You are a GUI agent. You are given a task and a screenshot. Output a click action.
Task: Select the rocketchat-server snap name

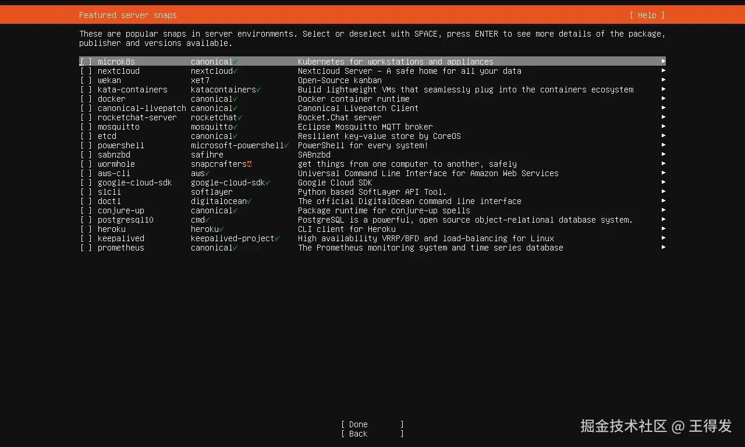pyautogui.click(x=137, y=117)
